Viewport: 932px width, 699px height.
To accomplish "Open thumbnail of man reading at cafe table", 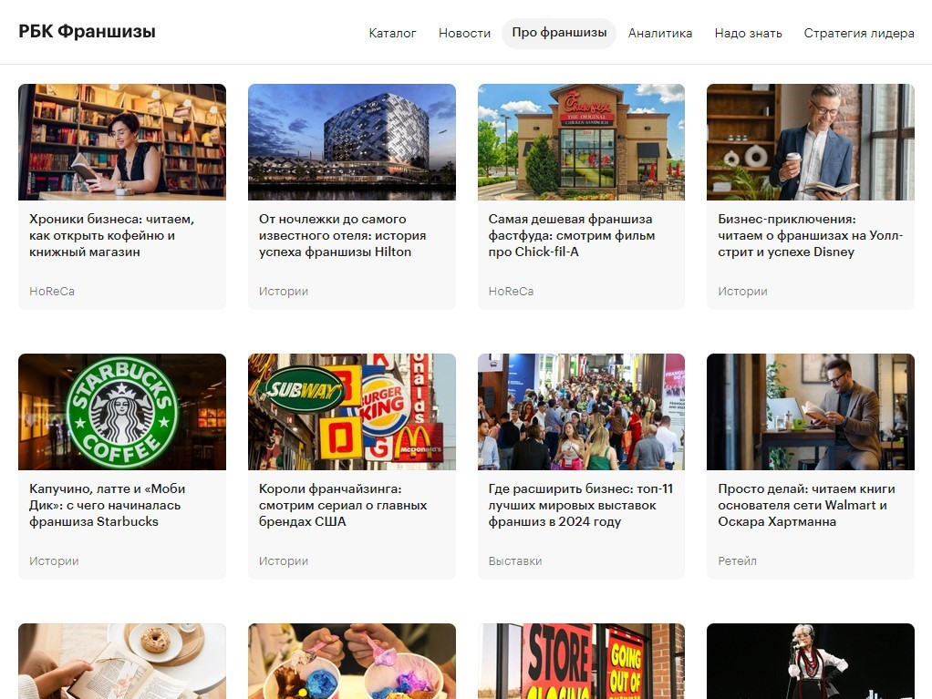I will click(810, 412).
